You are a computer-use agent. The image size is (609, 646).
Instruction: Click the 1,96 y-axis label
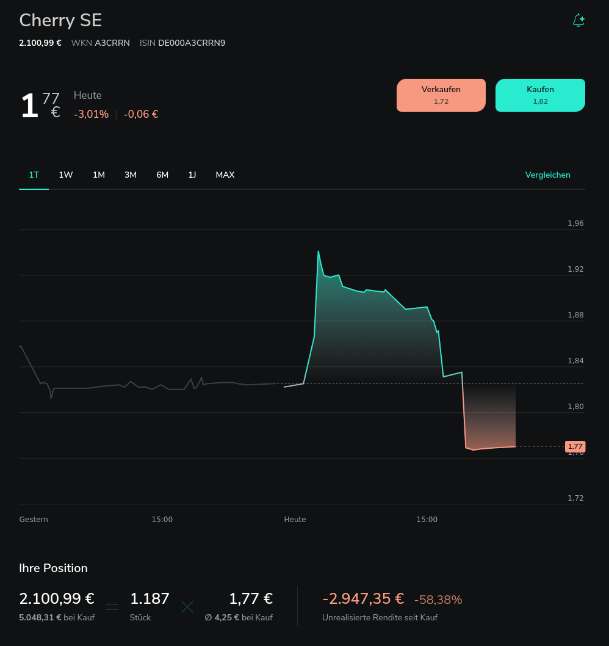(575, 223)
